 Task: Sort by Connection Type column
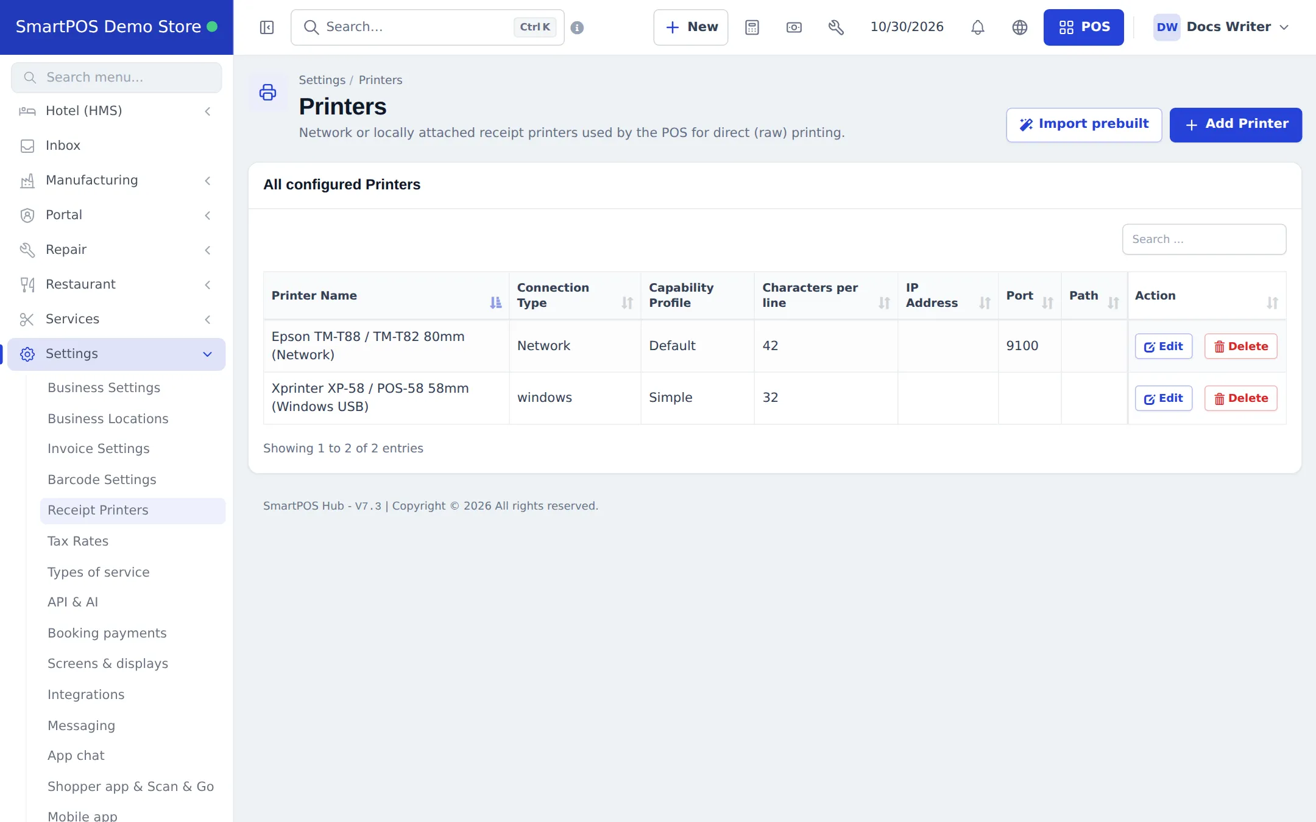(x=575, y=295)
